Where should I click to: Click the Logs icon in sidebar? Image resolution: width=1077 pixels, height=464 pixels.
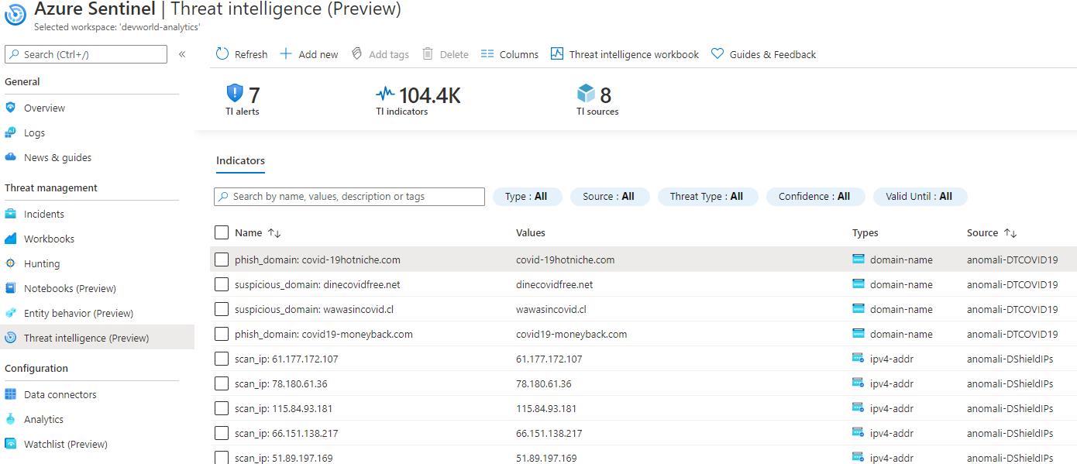click(10, 132)
